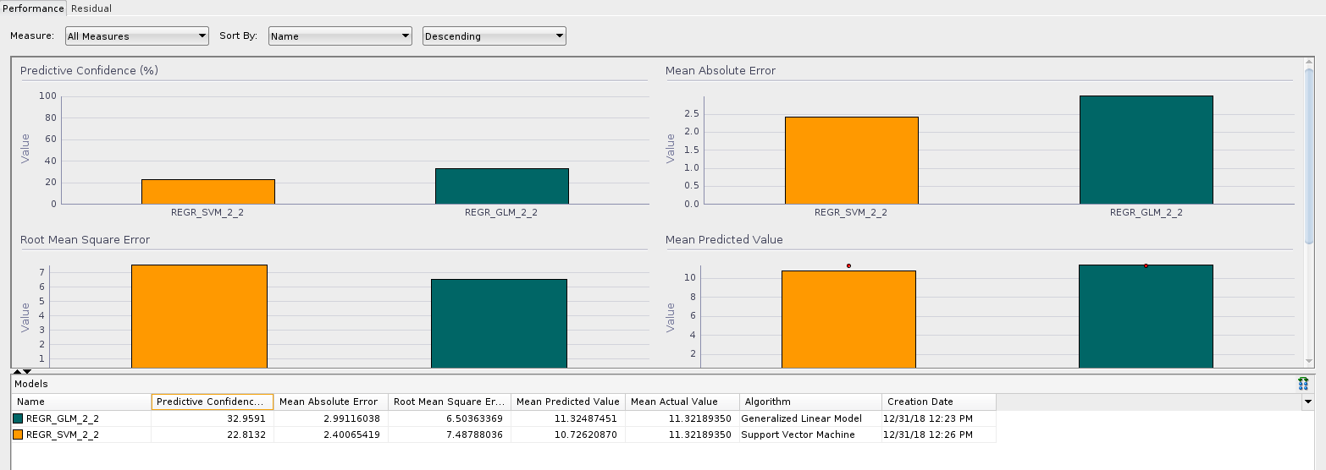The image size is (1326, 470).
Task: Open the Sort By Name dropdown
Action: 340,36
